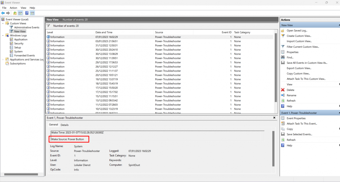Click Import Custom View action
This screenshot has width=340, height=182.
299,41
